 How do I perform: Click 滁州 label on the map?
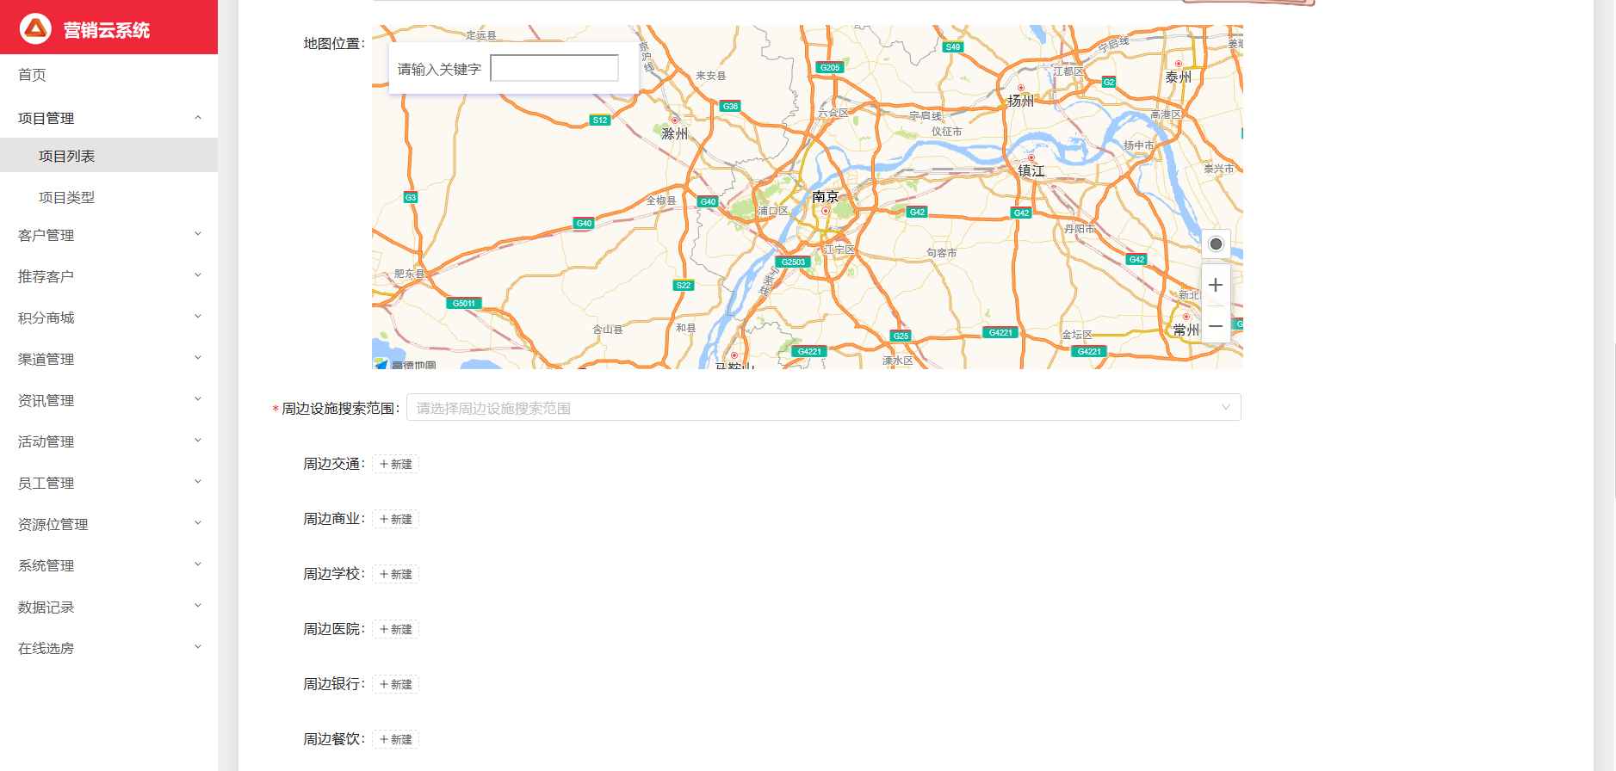click(674, 133)
